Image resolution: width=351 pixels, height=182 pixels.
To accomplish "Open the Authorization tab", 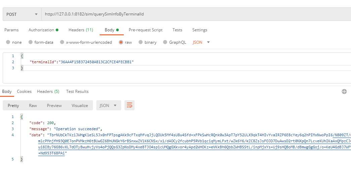I will click(x=43, y=30).
